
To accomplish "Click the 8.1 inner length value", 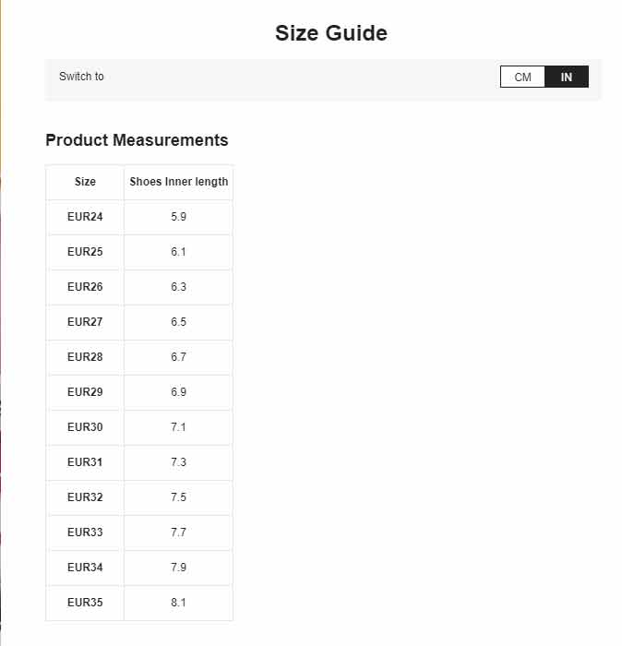I will [178, 603].
